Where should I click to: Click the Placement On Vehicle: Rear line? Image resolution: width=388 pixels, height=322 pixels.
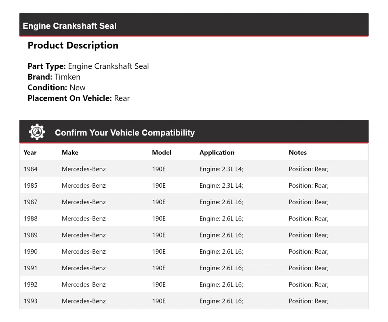[x=78, y=98]
